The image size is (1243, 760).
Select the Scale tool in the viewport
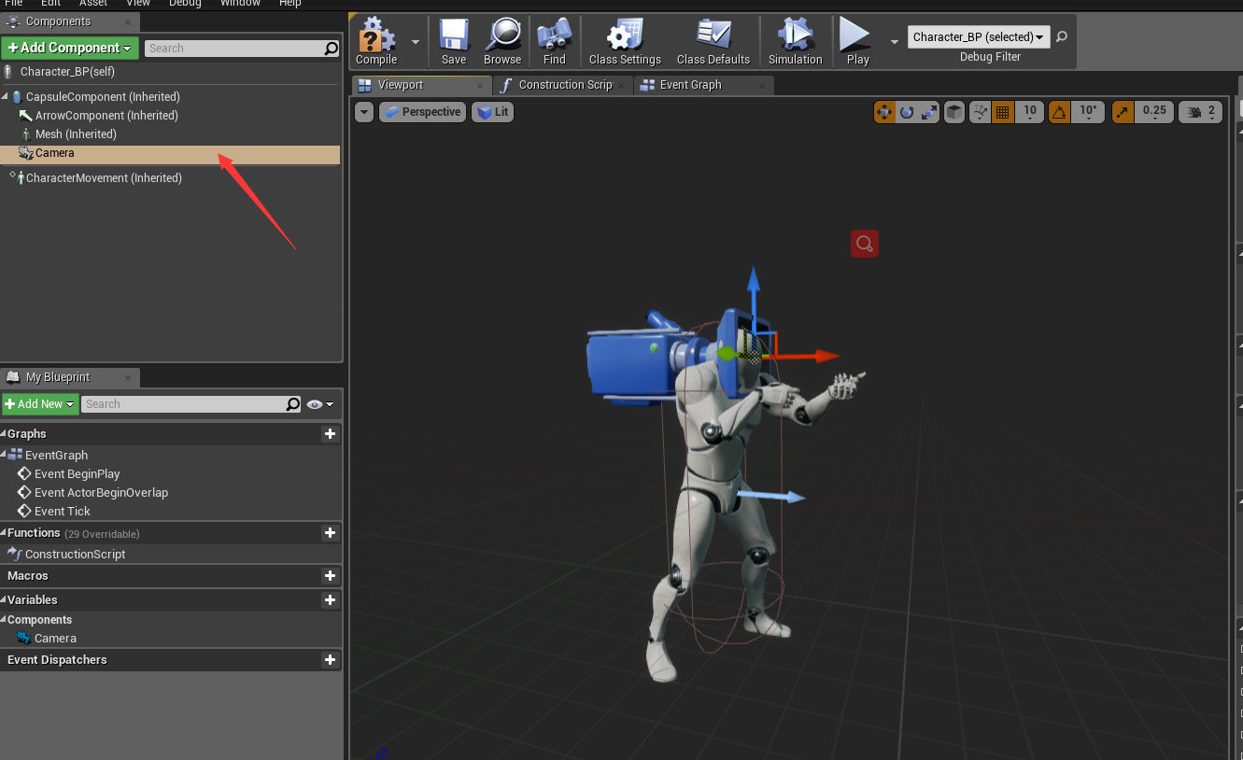[928, 111]
